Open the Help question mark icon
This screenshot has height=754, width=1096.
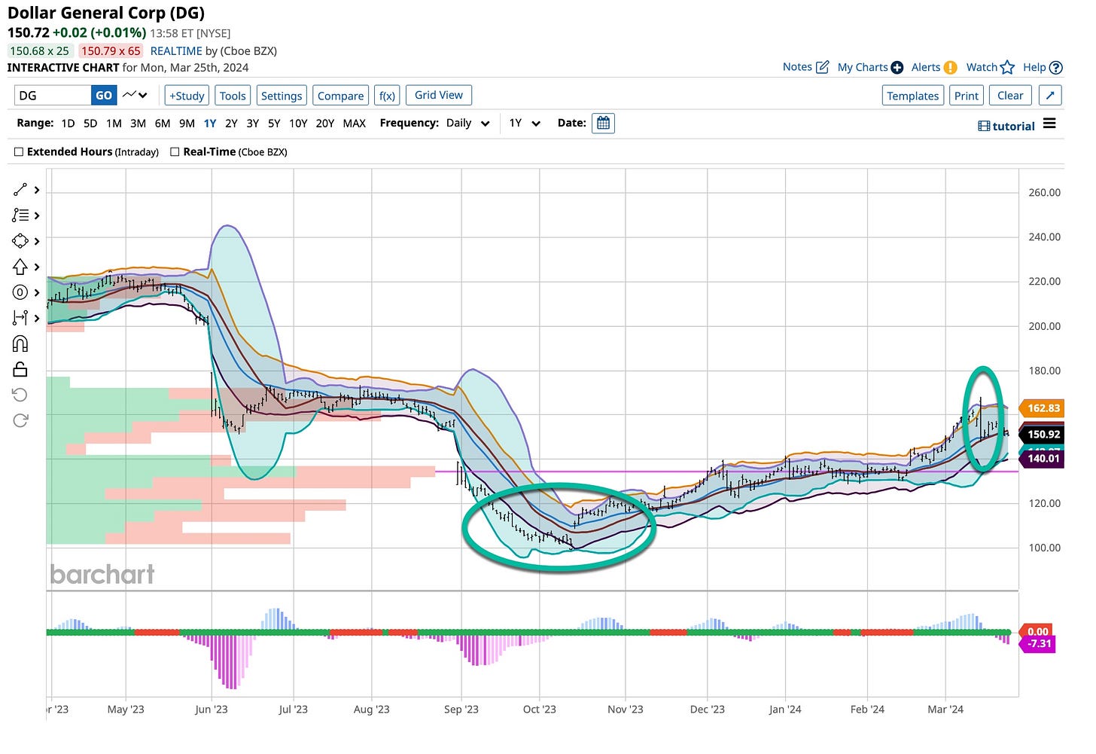1056,67
